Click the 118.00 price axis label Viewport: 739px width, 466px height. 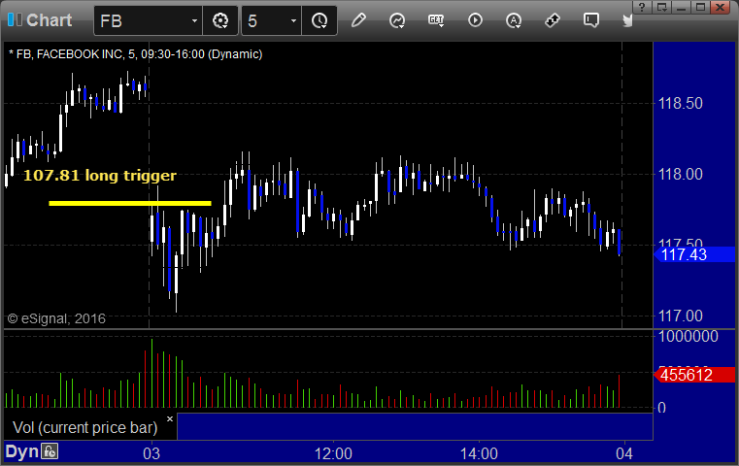coord(680,175)
